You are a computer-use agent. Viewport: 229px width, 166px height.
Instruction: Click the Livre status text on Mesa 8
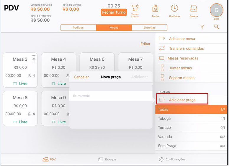[x=23, y=122]
